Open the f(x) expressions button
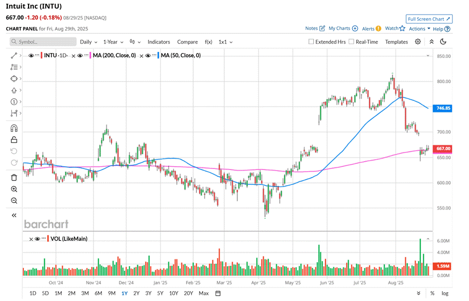The image size is (469, 301). pyautogui.click(x=208, y=42)
